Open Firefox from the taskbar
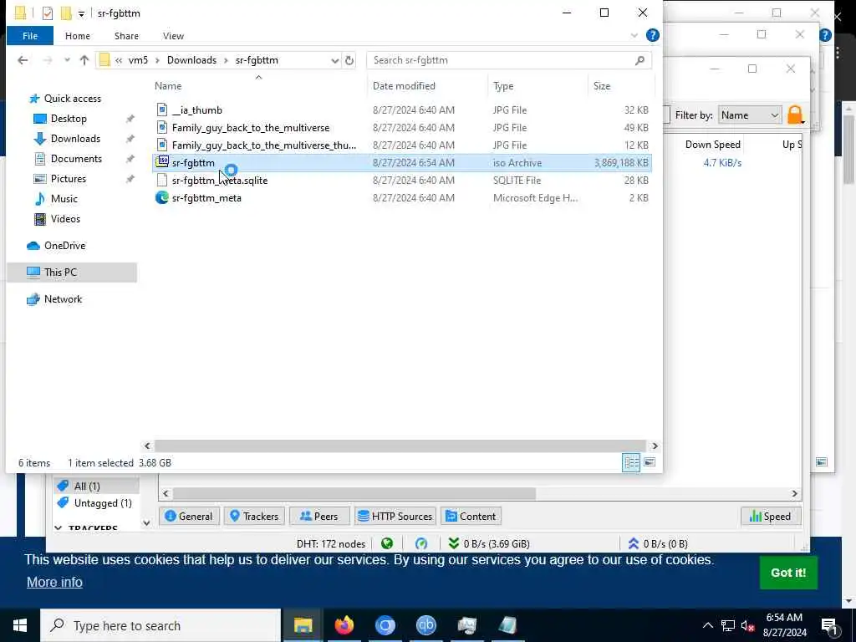 pyautogui.click(x=344, y=625)
